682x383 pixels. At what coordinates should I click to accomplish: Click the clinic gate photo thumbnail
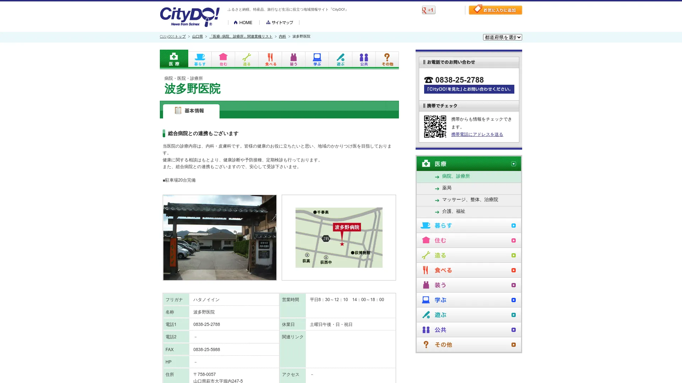[x=220, y=238]
